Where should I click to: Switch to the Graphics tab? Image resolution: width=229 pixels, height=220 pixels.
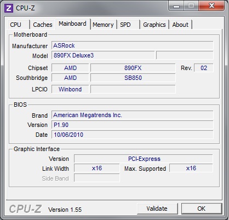coord(154,25)
